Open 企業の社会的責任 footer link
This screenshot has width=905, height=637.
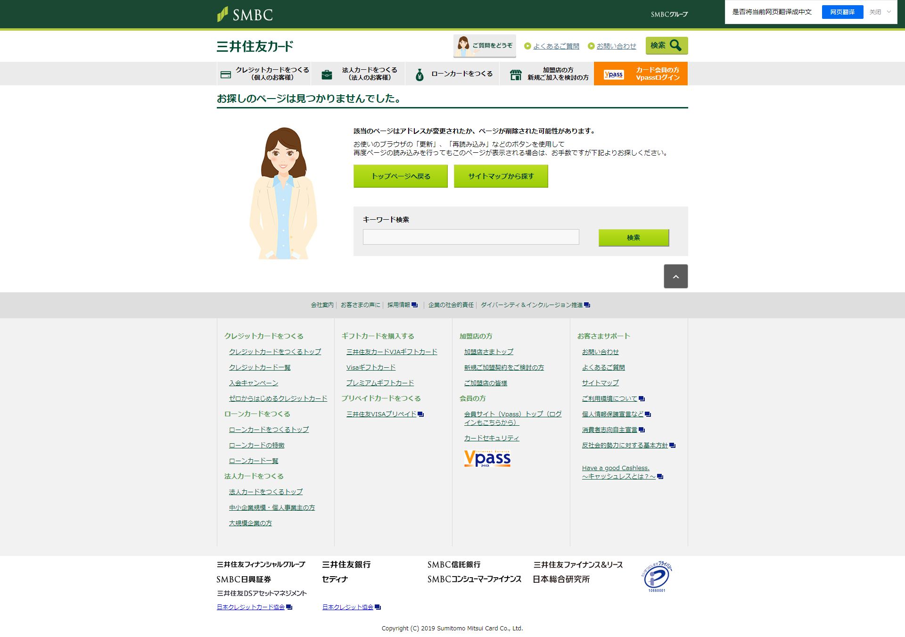coord(451,305)
